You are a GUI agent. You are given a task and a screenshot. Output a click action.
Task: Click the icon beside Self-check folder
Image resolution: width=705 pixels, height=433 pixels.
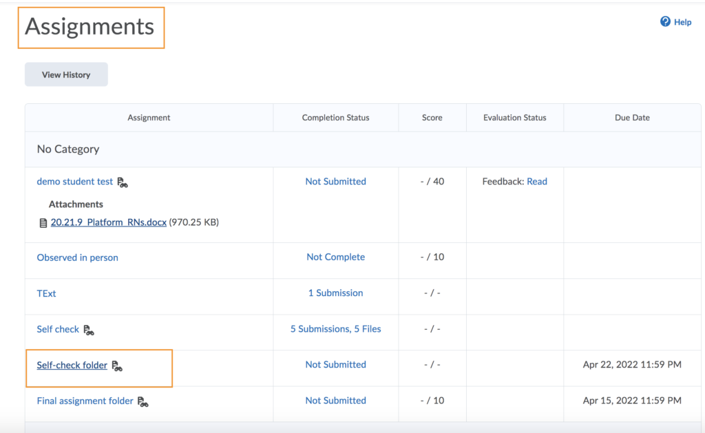pos(117,366)
